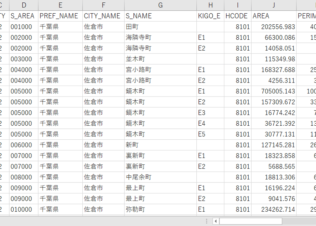Select the 田町 cell
Image resolution: width=316 pixels, height=226 pixels.
pos(160,27)
